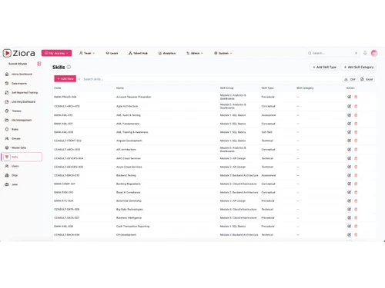Click the Add Skill Category button

359,67
